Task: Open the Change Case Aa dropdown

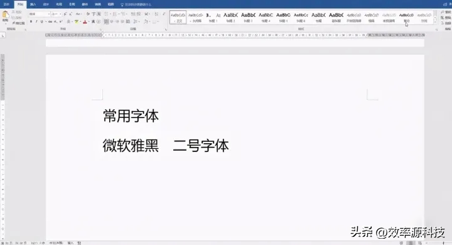Action: (x=78, y=14)
